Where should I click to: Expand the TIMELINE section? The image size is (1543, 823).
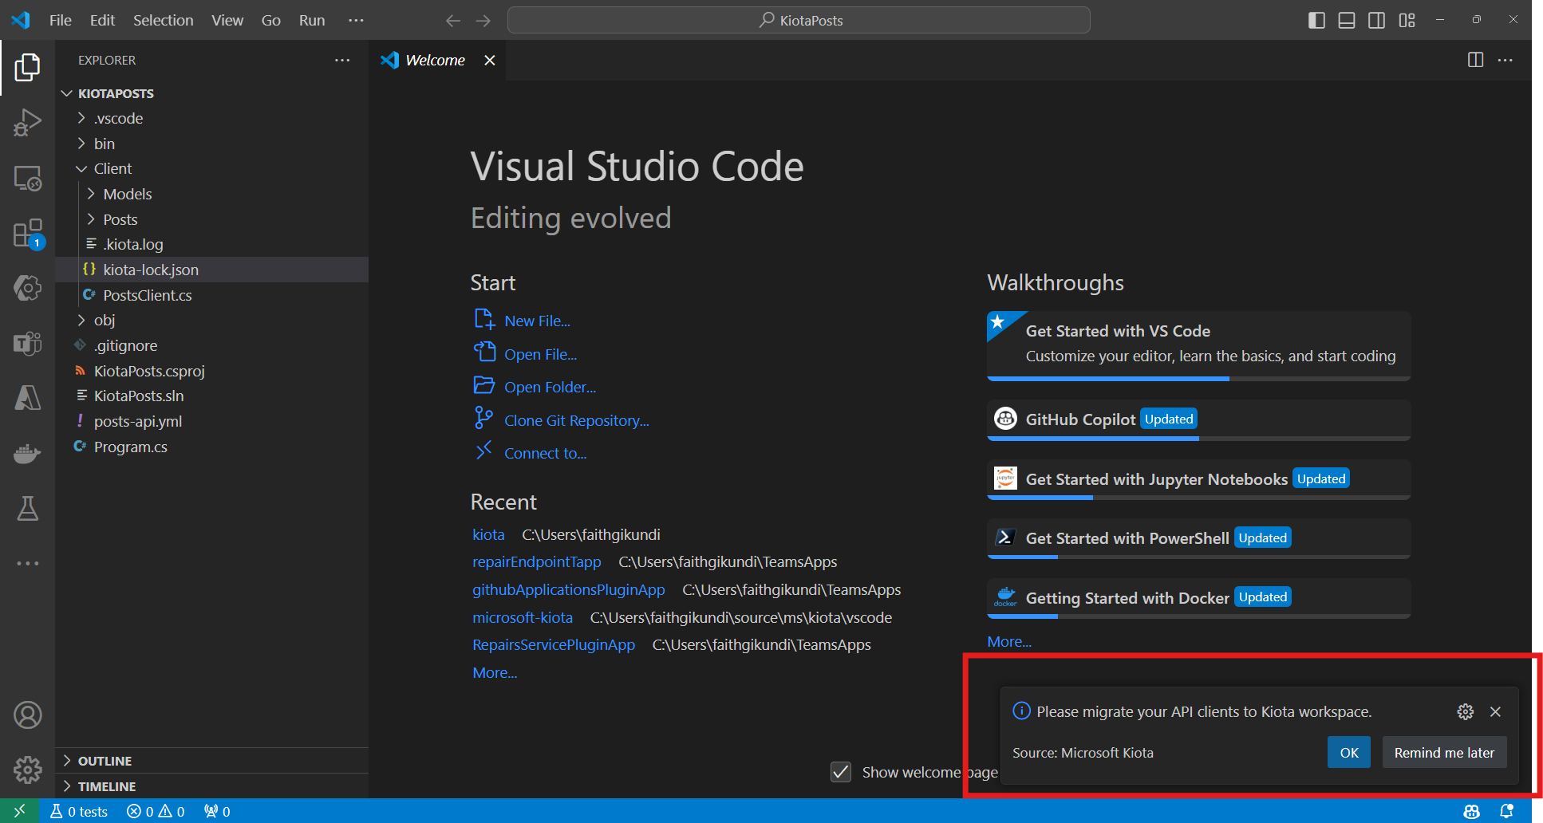[x=211, y=786]
